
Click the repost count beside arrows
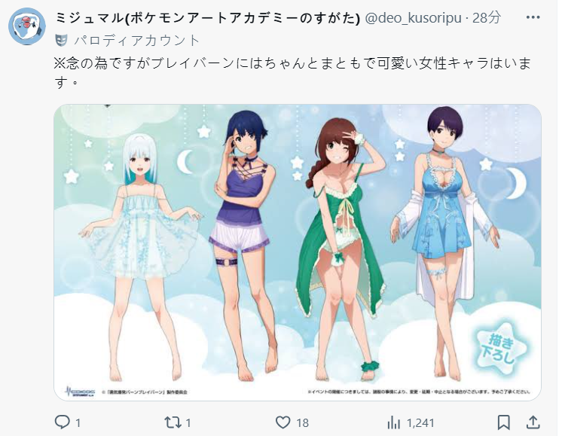pos(188,423)
